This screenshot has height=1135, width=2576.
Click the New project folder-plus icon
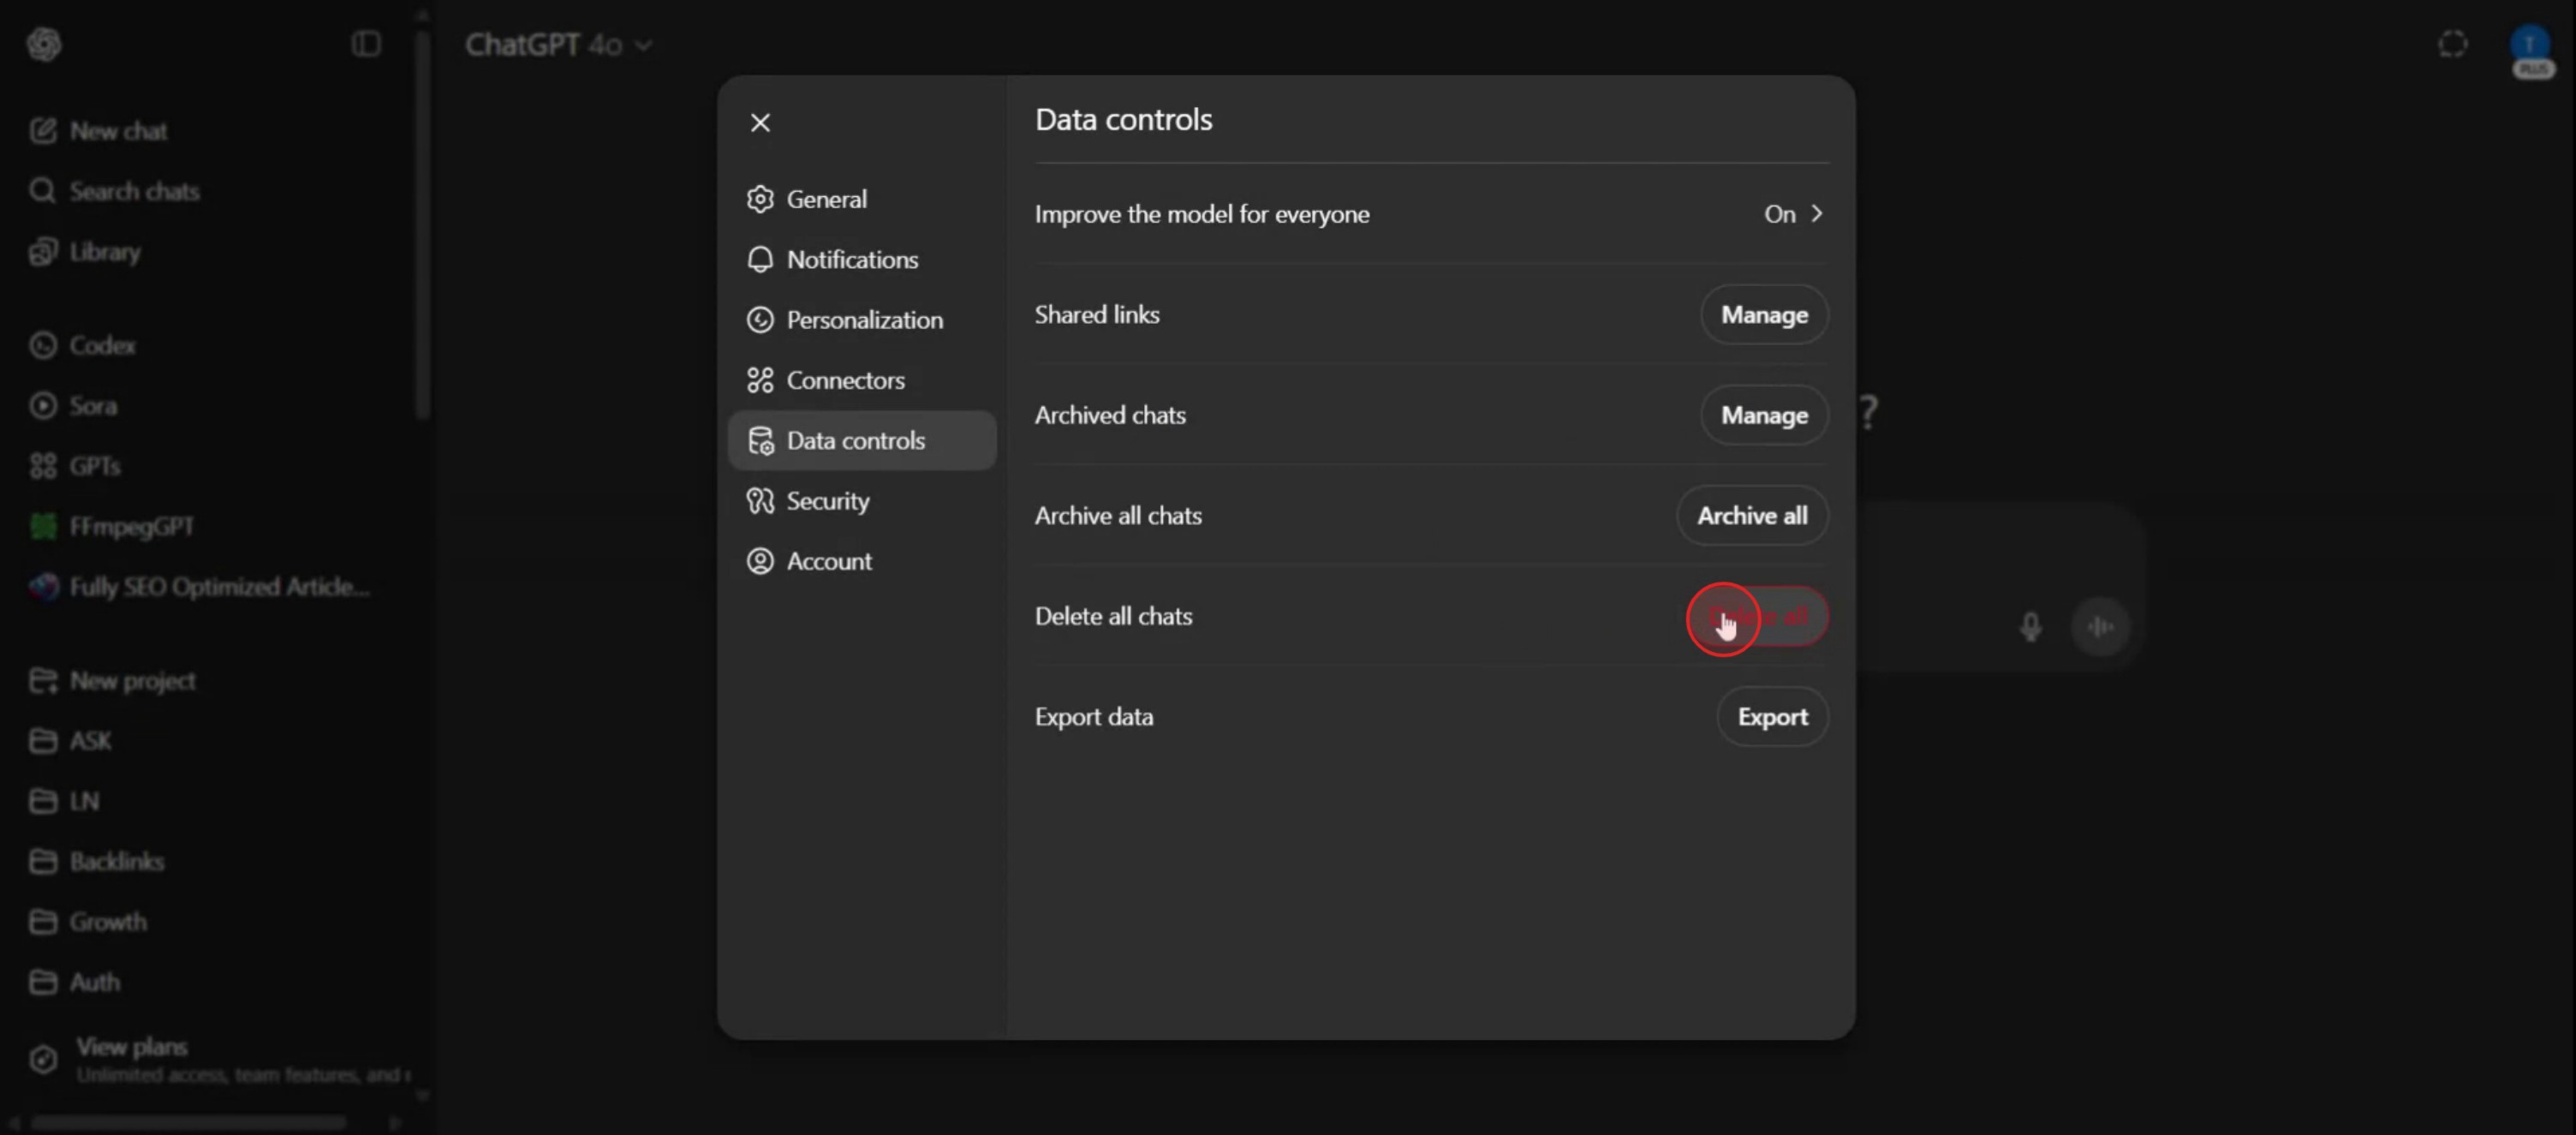42,681
